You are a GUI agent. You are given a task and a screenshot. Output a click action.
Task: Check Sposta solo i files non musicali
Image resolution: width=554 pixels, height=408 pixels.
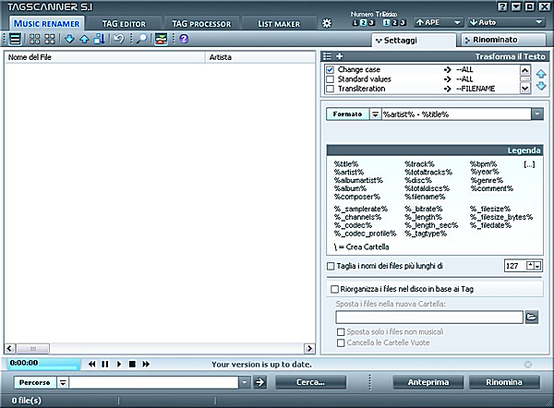click(x=341, y=332)
